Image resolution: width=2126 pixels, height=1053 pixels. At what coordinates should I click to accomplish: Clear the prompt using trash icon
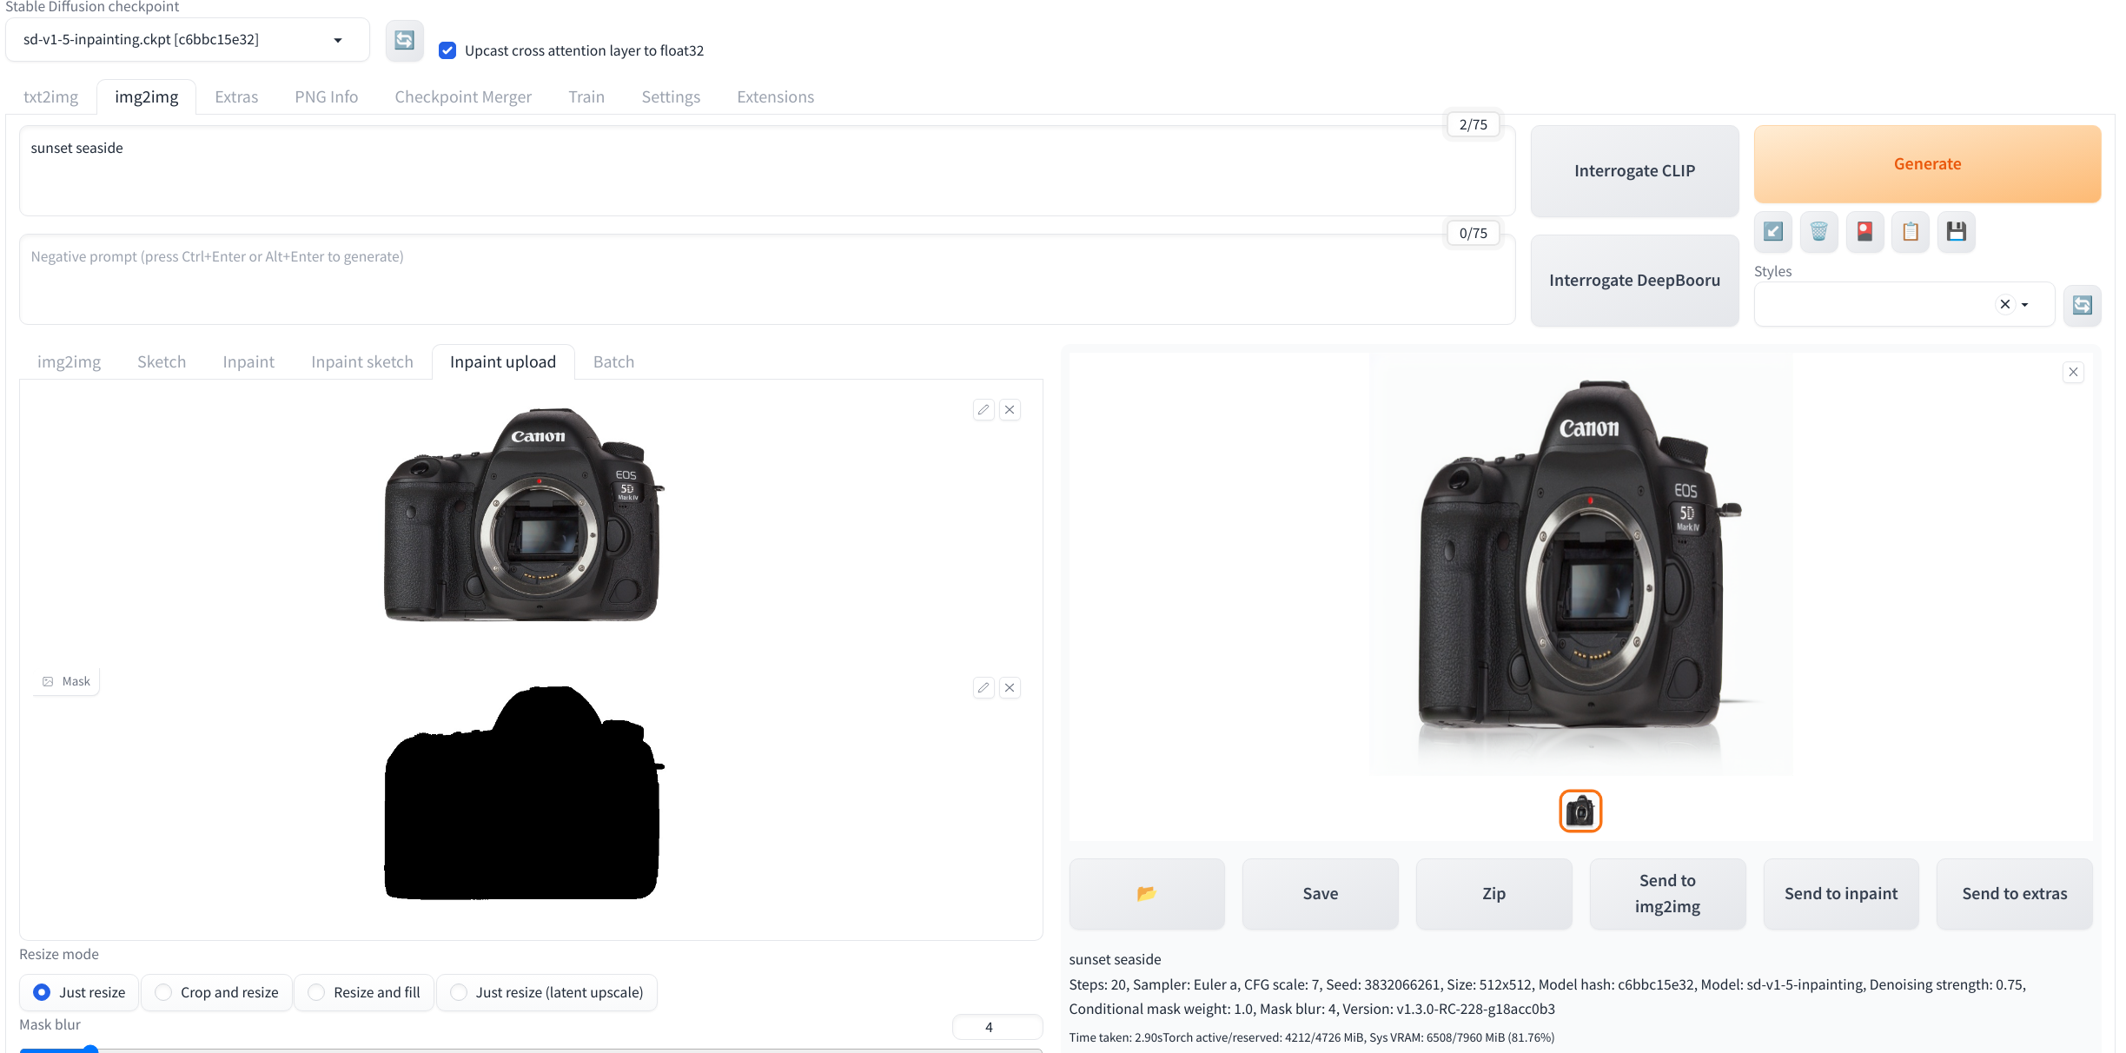click(x=1818, y=231)
